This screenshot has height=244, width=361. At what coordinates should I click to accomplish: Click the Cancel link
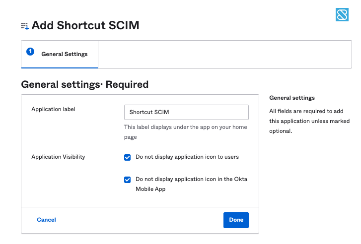pyautogui.click(x=46, y=220)
